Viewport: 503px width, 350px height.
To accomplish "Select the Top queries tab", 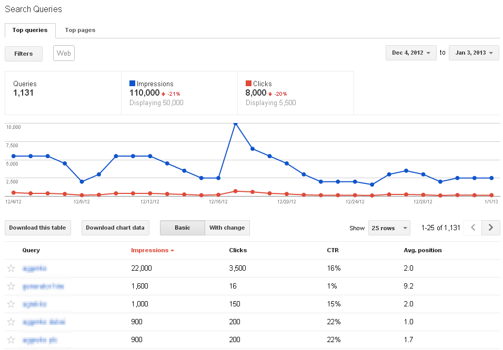I will pyautogui.click(x=30, y=30).
